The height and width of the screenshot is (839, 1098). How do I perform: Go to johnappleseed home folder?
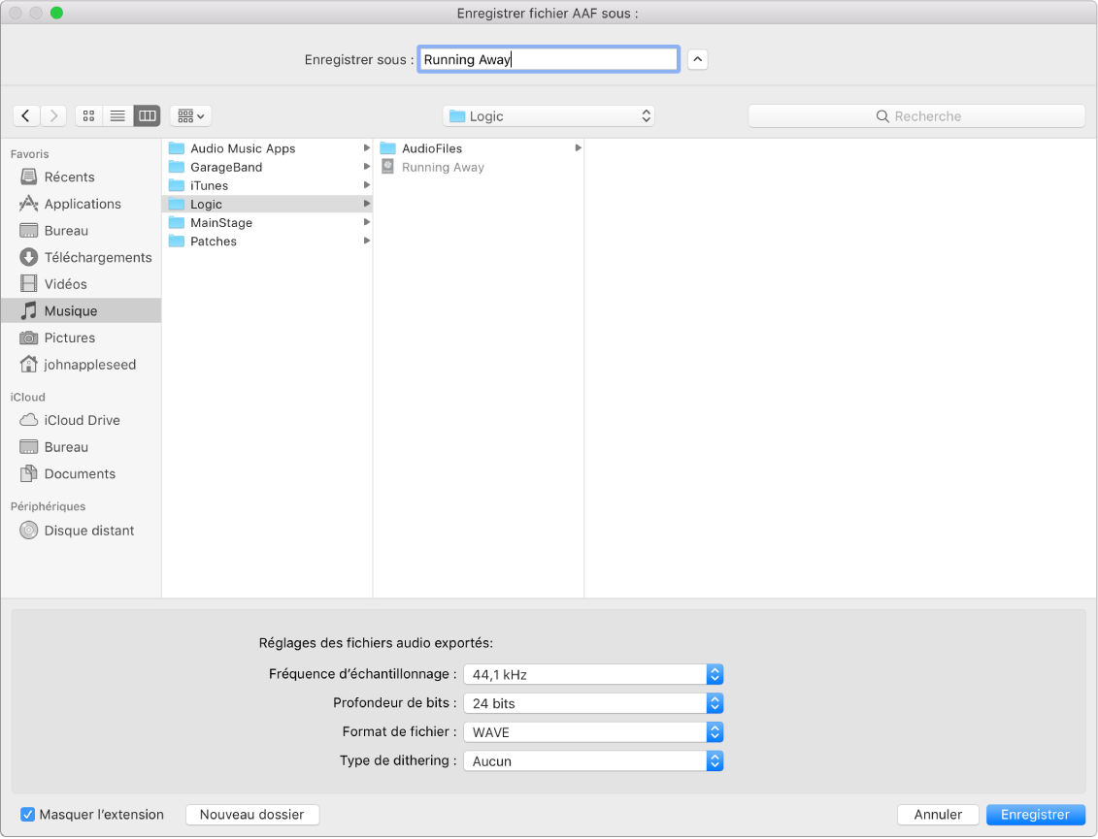point(89,365)
